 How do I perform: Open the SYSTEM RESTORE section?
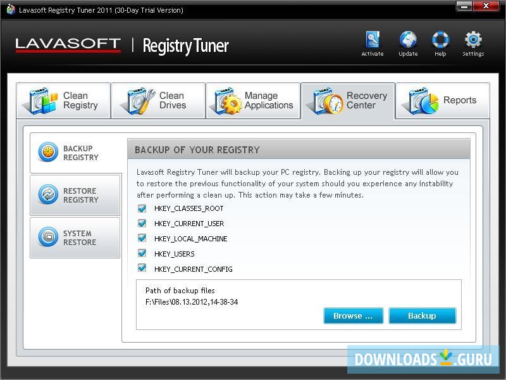pyautogui.click(x=75, y=237)
